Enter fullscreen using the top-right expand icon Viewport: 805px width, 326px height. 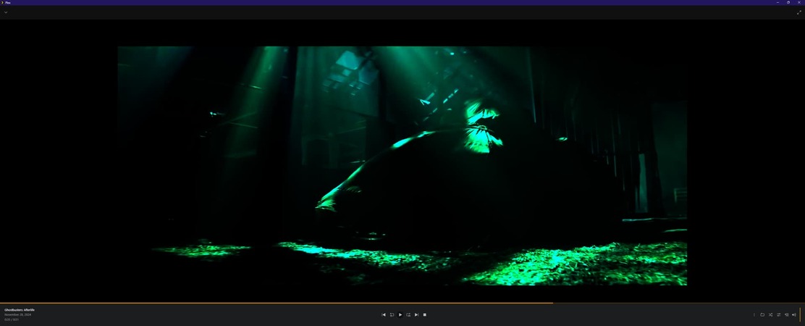[x=798, y=12]
